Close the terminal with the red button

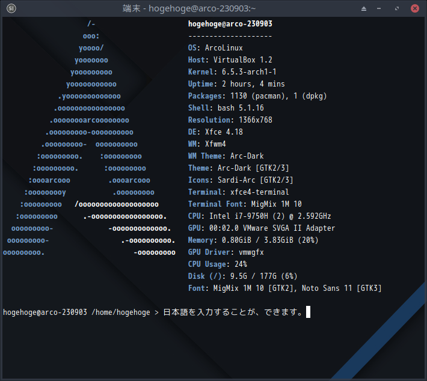tap(415, 8)
